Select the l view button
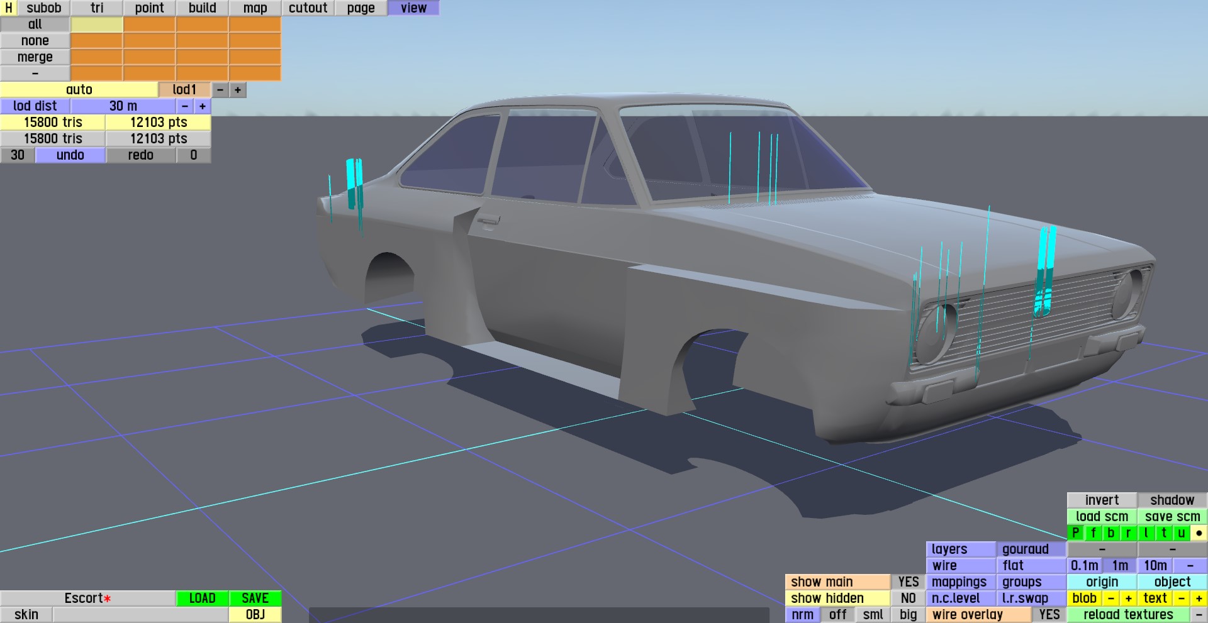Screen dimensions: 1208x623 pos(1146,533)
